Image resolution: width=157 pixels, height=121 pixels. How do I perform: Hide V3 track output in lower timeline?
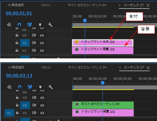pos(42,98)
